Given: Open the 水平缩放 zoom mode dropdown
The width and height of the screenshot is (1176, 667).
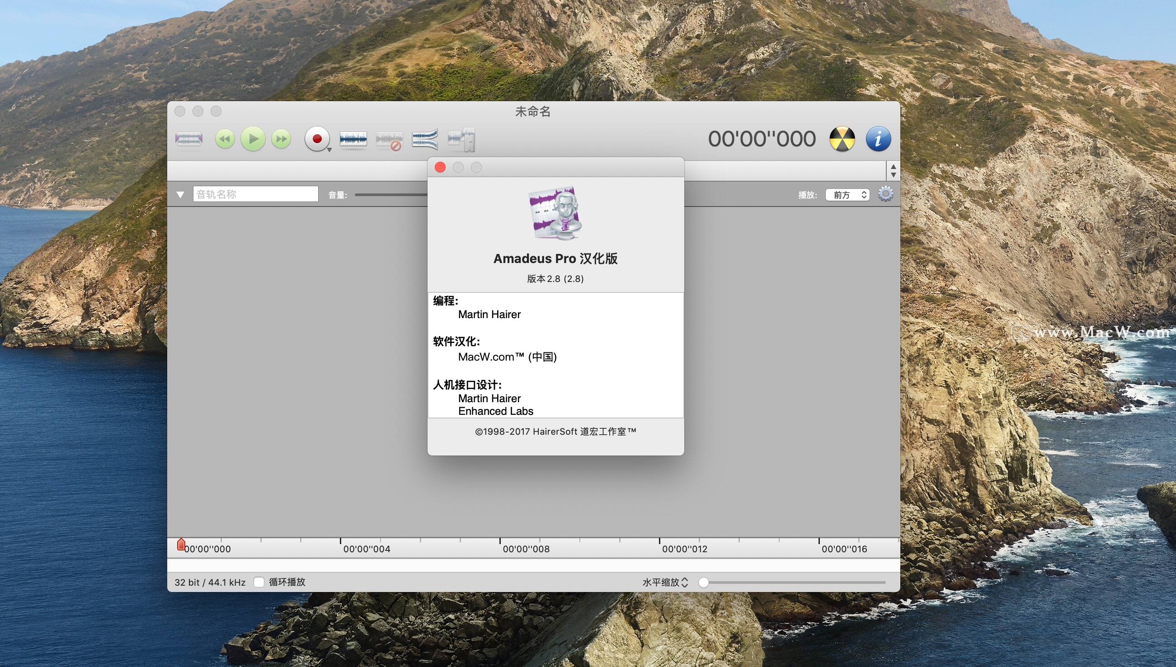Looking at the screenshot, I should coord(665,582).
